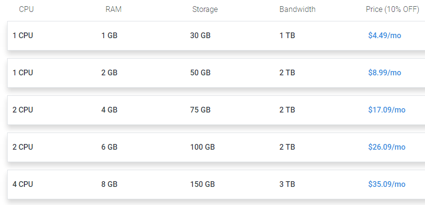Select the 50 GB storage cell

[x=200, y=72]
